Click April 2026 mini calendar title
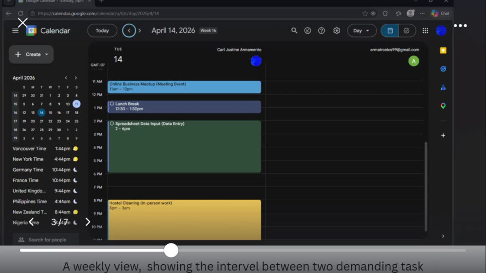The width and height of the screenshot is (486, 273). 24,78
